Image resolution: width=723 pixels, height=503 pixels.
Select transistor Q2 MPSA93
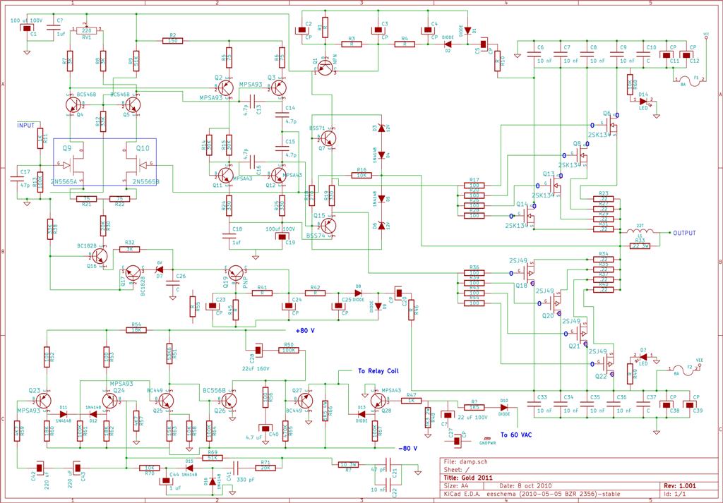tap(225, 88)
